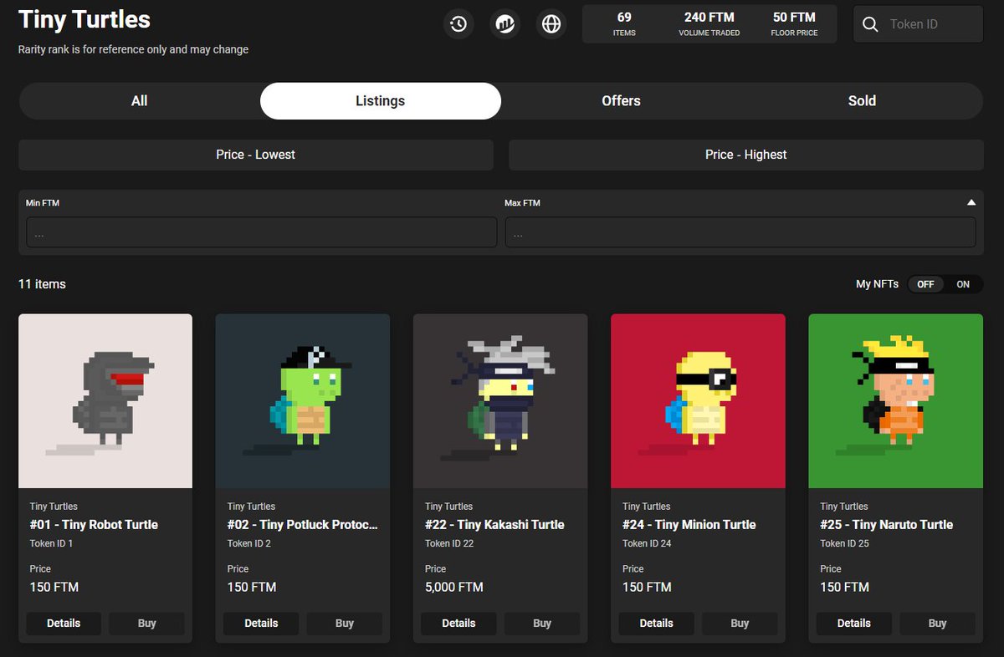Screen dimensions: 1004x657
Task: Switch to the All tab
Action: (x=139, y=101)
